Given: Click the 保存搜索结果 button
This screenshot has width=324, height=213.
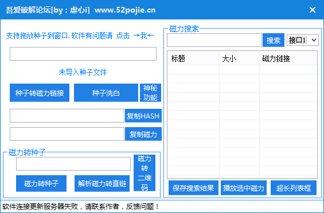Looking at the screenshot, I should click(193, 188).
